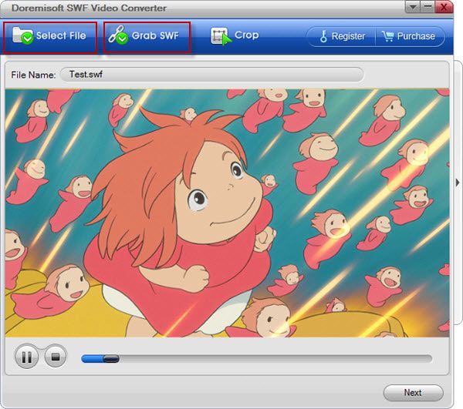The height and width of the screenshot is (409, 463).
Task: Click Next to proceed
Action: click(x=413, y=393)
